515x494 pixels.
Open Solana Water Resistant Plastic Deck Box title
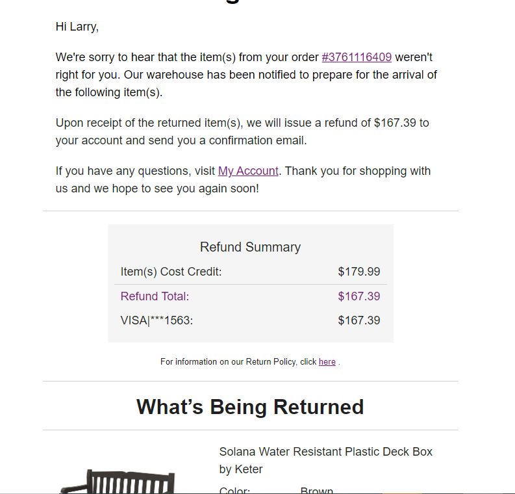tap(326, 460)
